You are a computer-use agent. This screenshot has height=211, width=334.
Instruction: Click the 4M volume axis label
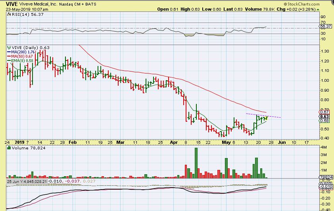click(324, 147)
